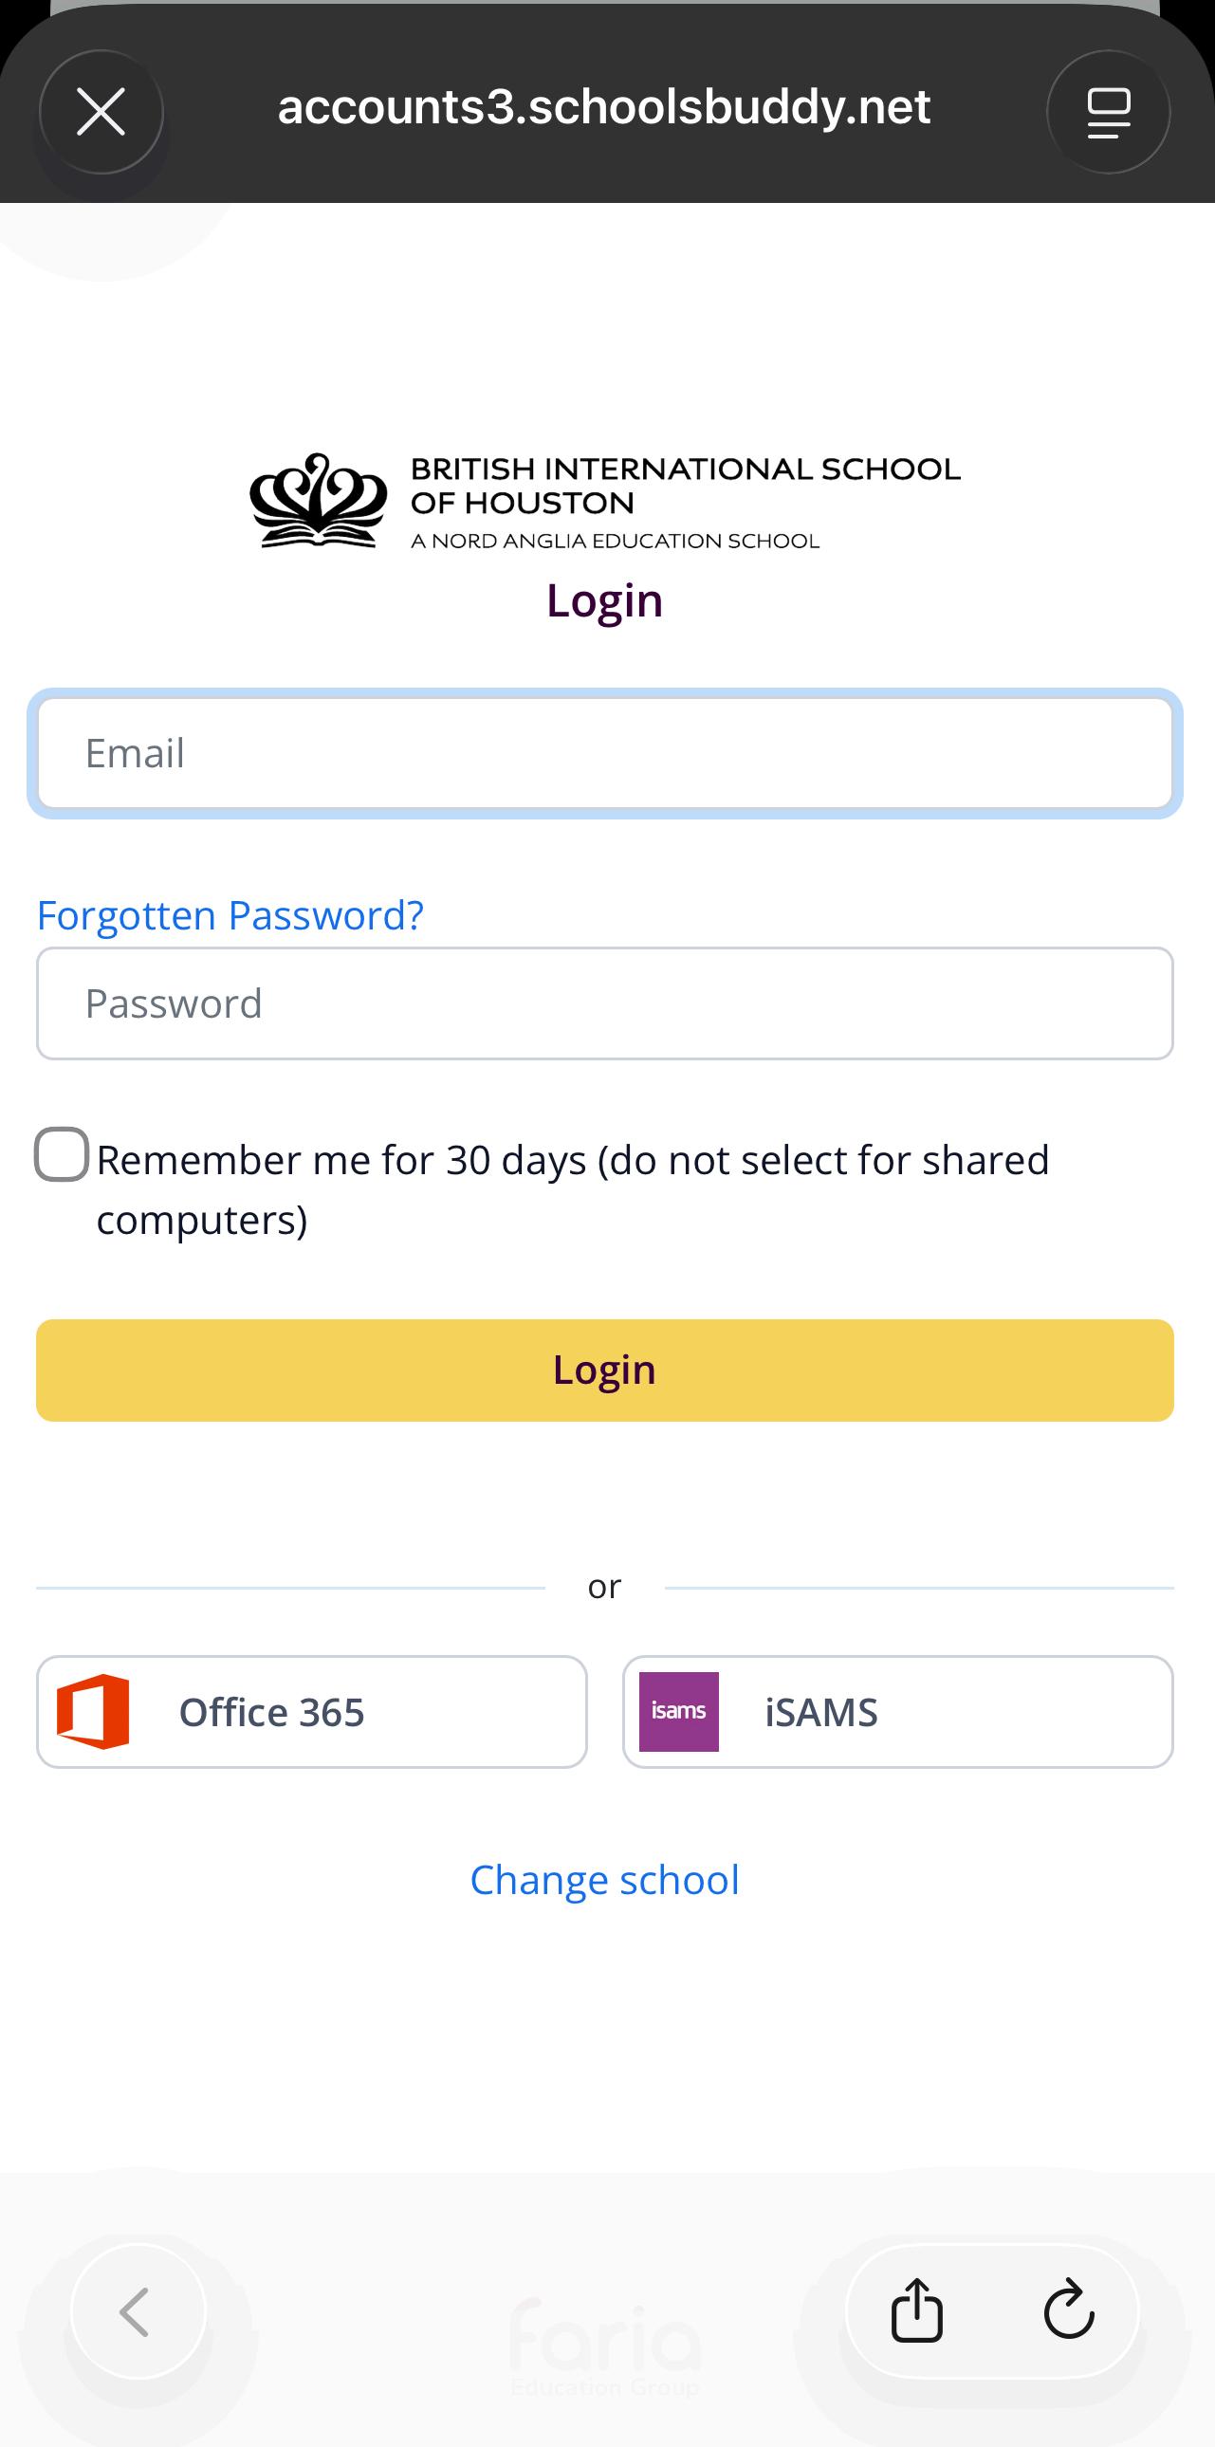
Task: Click the orange Office 365 logo icon
Action: 93,1712
